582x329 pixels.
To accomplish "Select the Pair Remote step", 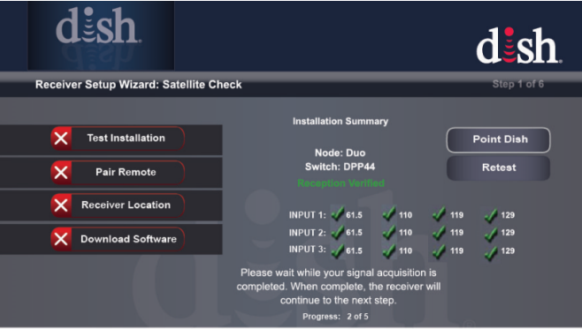I will 118,173.
